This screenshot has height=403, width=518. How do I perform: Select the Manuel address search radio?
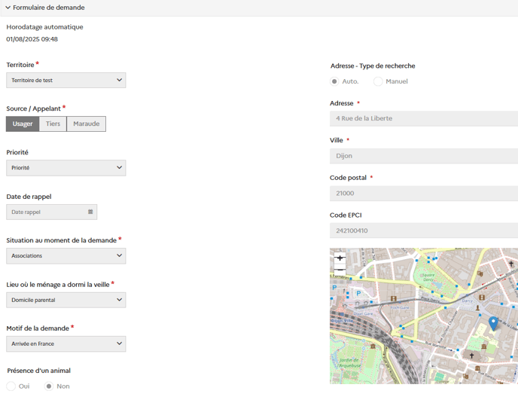click(x=378, y=81)
